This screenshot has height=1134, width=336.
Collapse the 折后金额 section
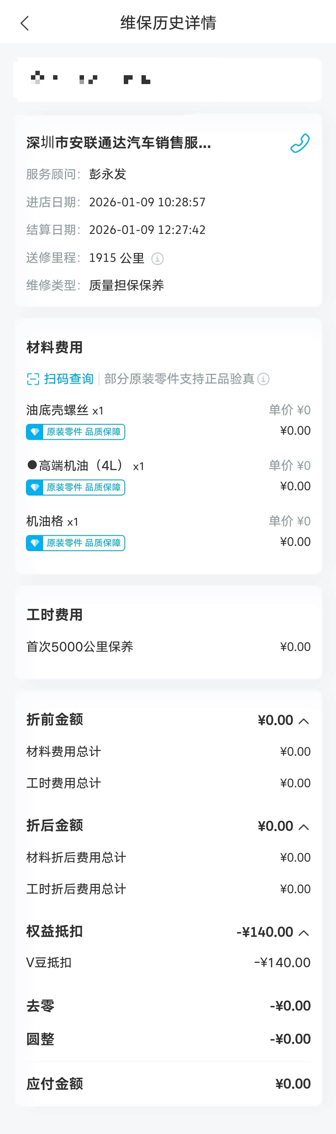303,827
